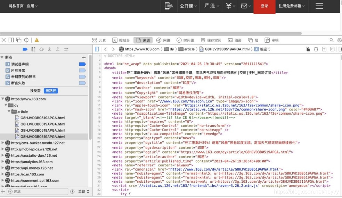
Task: Select 按类型 grouping option
Action: pyautogui.click(x=35, y=91)
